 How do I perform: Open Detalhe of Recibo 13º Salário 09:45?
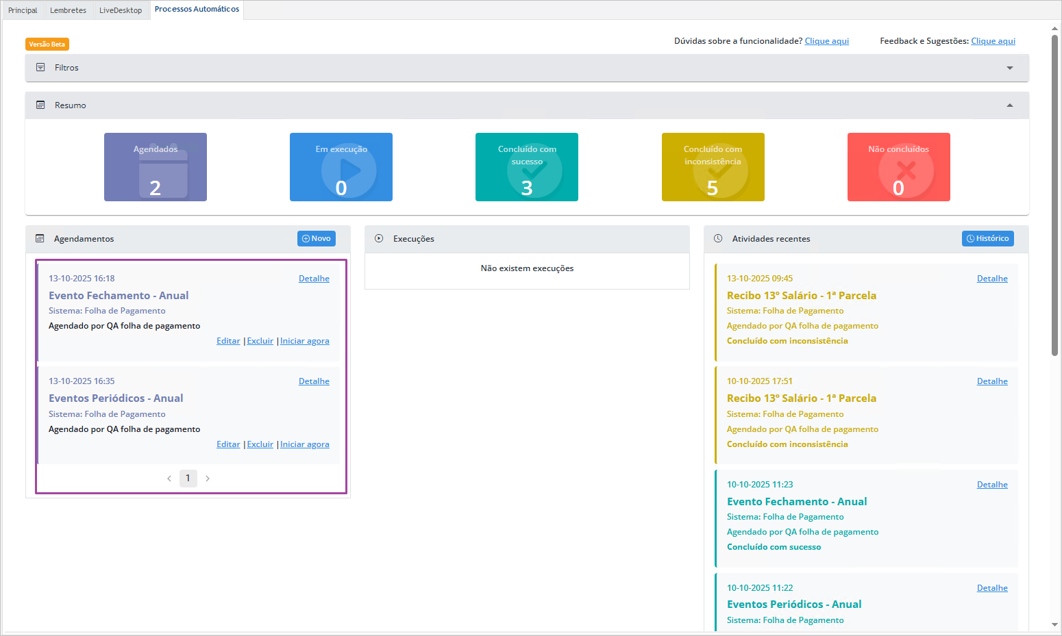coord(991,279)
